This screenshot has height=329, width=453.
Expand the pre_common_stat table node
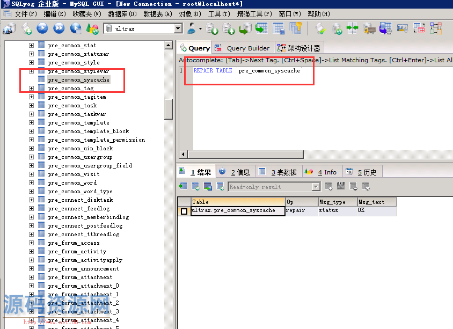(31, 45)
